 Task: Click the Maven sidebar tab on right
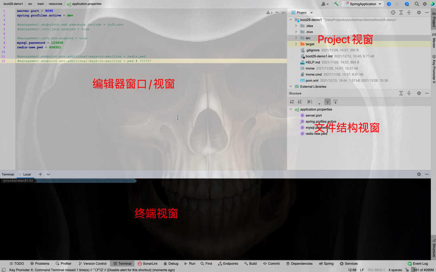pos(434,41)
